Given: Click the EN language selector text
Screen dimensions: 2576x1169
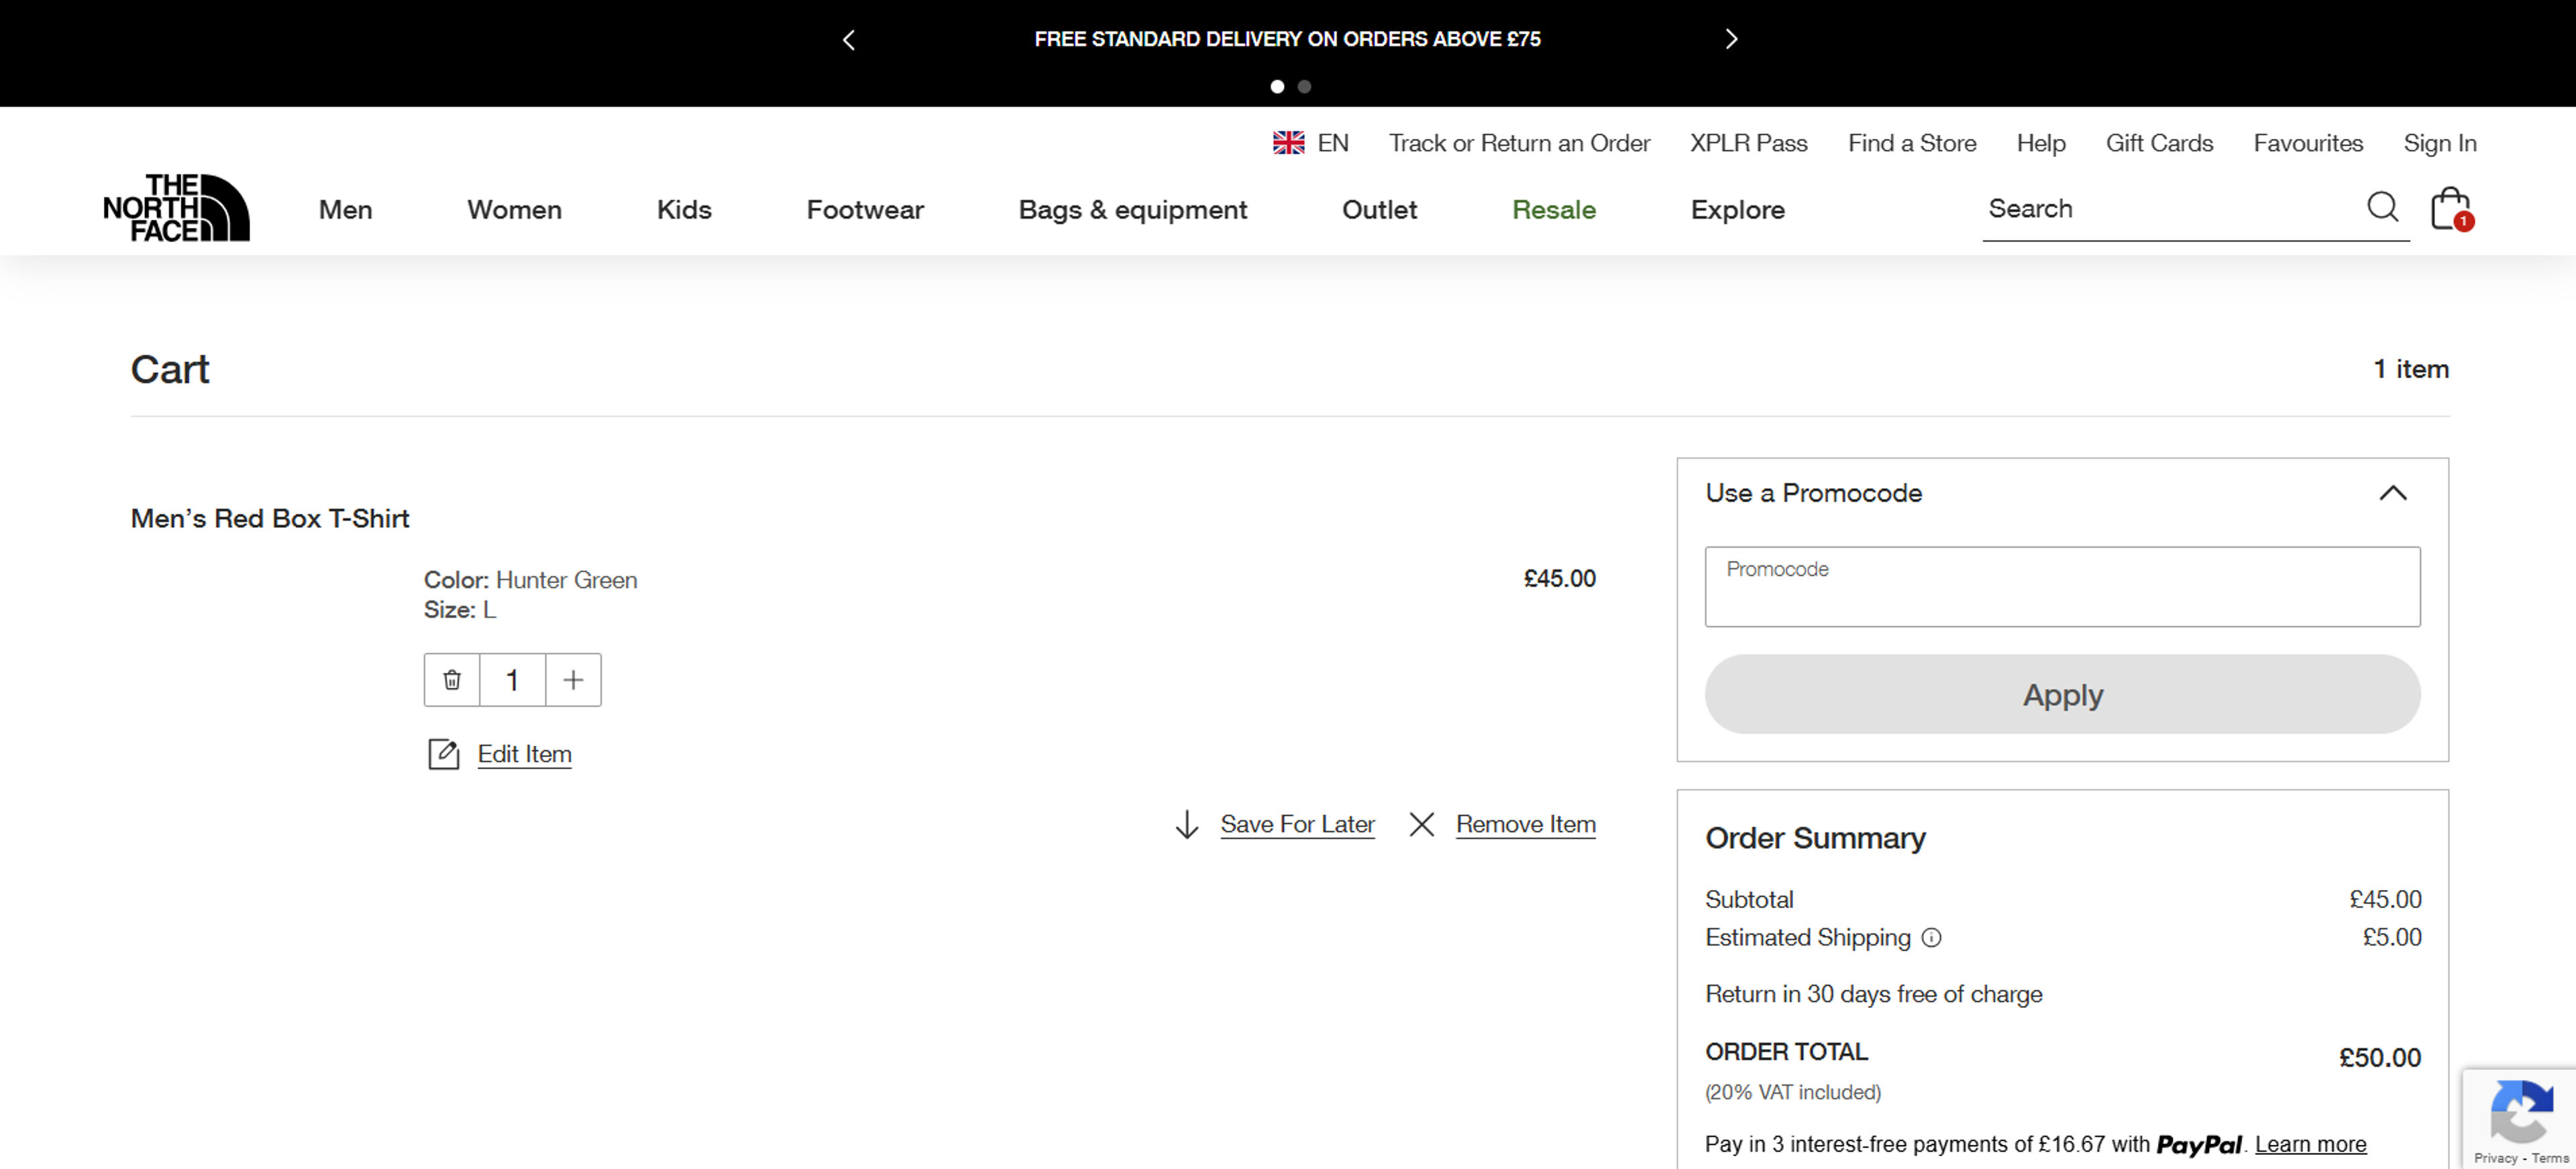Looking at the screenshot, I should 1333,143.
